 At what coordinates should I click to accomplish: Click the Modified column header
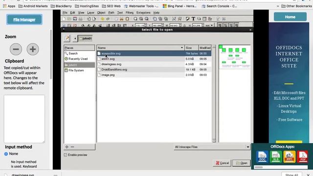pos(205,48)
